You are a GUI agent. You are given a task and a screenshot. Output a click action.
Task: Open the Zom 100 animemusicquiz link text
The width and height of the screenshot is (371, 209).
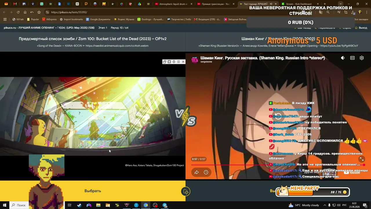(x=117, y=46)
